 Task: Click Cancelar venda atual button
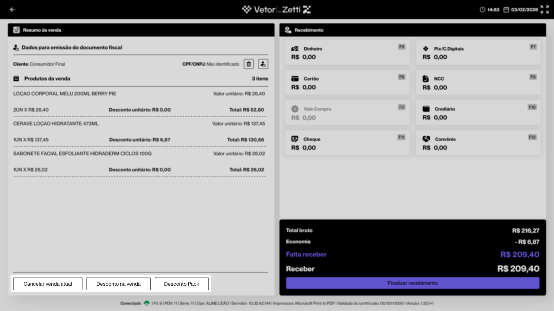[48, 284]
